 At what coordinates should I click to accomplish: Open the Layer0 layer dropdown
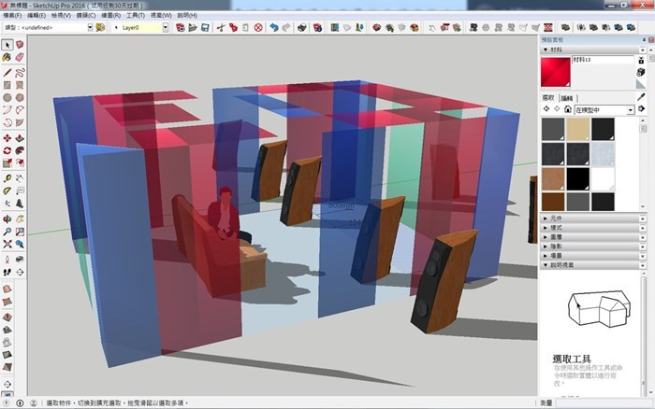[x=166, y=28]
